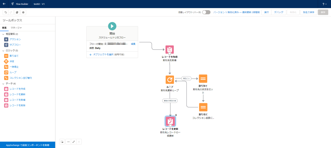This screenshot has height=148, width=331.
Task: Select the 決定 icon in toolbox
Action: [6, 61]
